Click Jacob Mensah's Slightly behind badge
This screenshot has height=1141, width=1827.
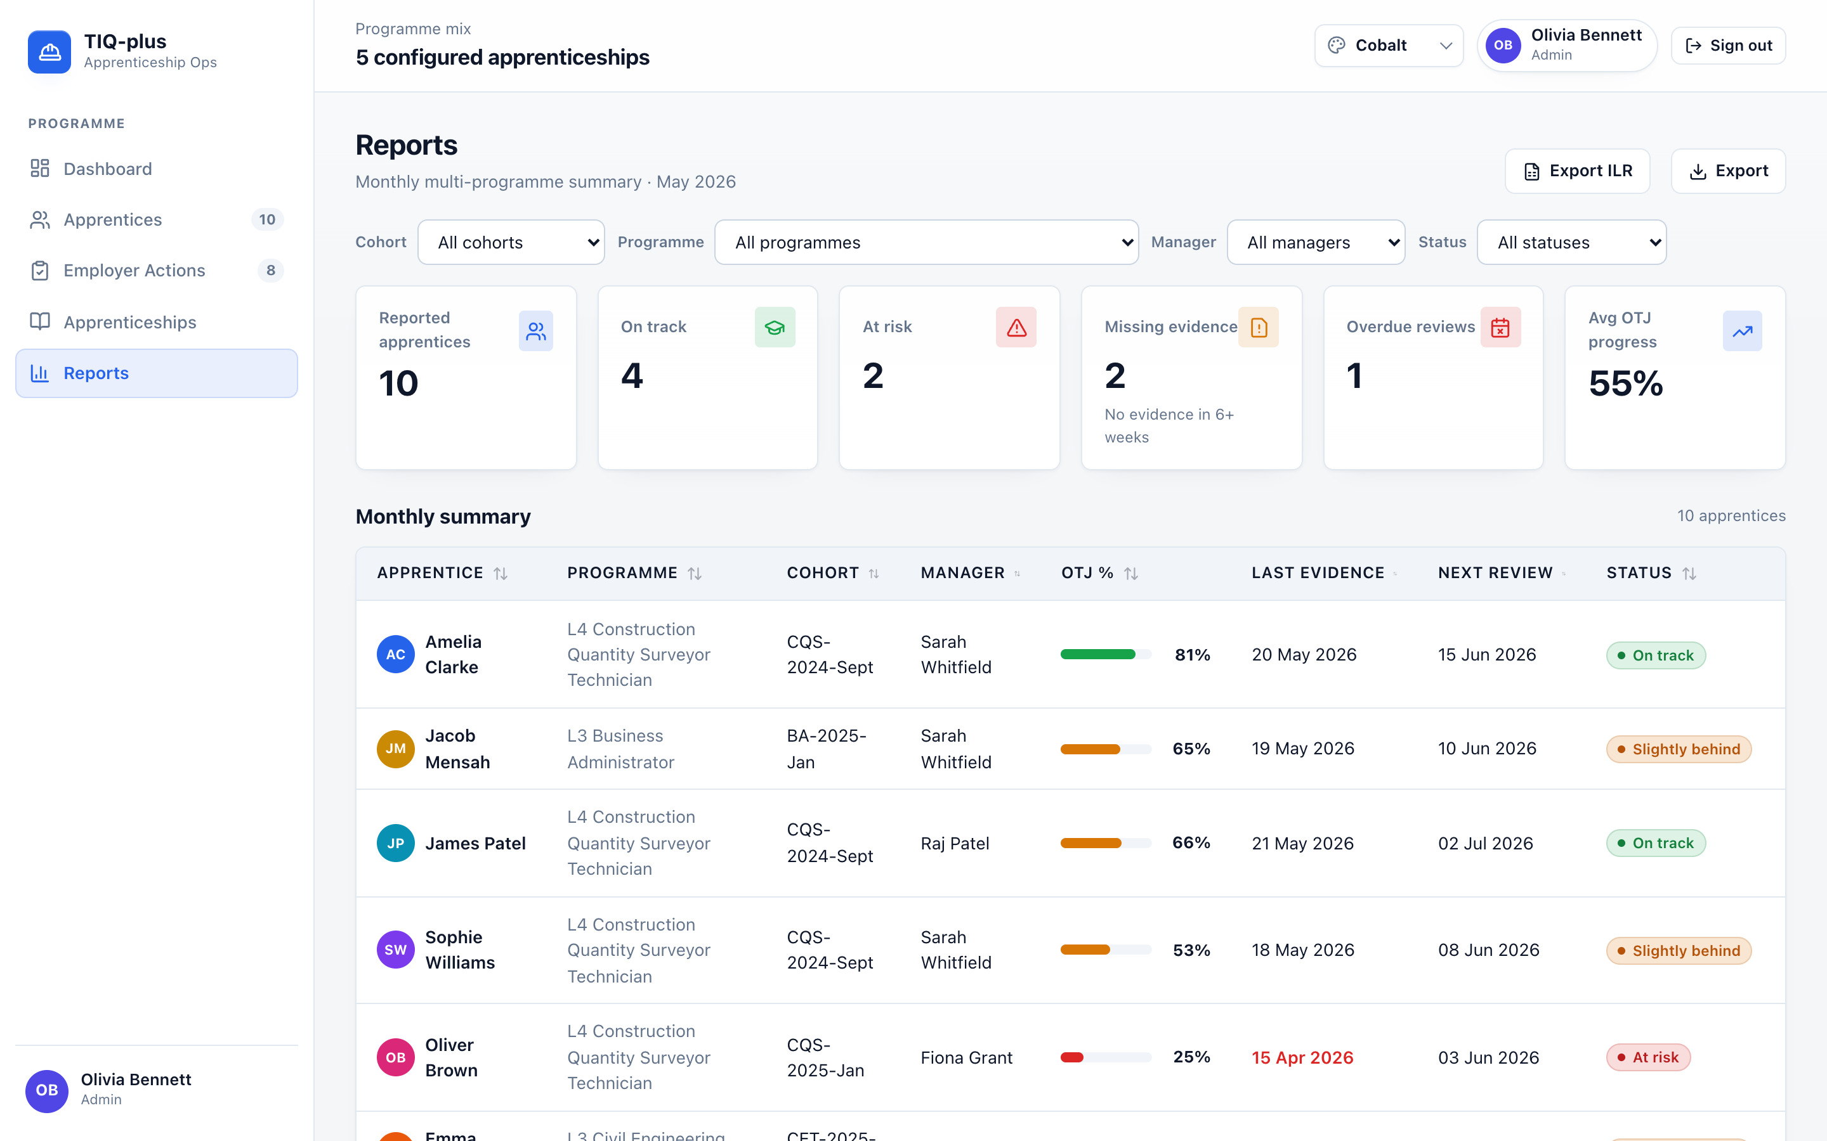[x=1679, y=749]
